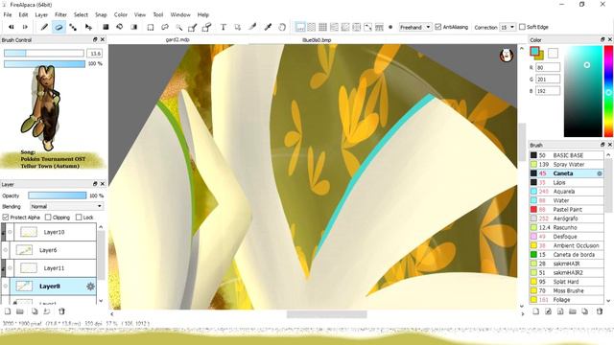Open the Correction value dropdown
Screen dimensions: 614x345
coord(508,27)
